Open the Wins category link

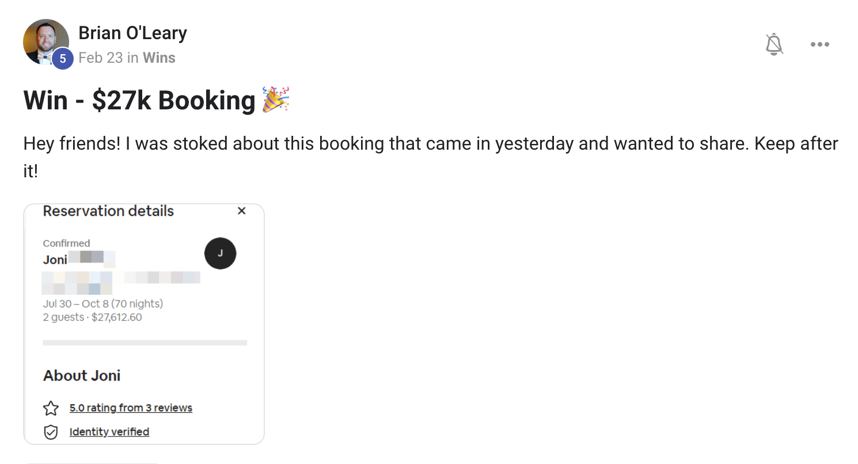pos(159,58)
